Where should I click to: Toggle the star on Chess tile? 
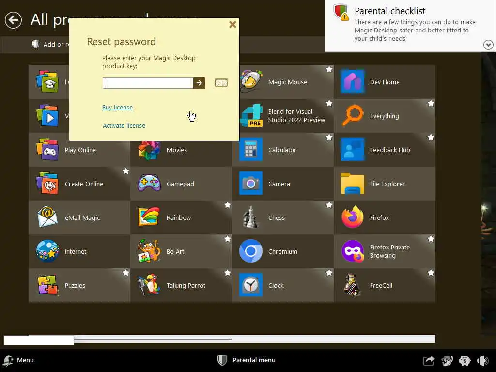(329, 205)
